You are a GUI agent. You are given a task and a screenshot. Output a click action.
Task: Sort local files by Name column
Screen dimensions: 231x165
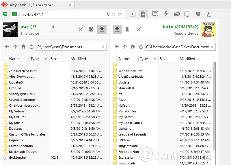(x=14, y=59)
